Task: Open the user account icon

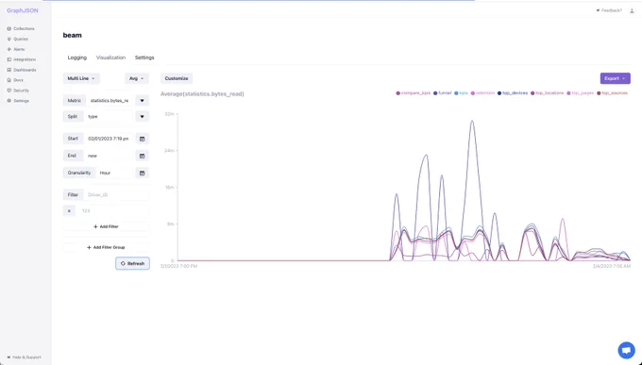Action: click(x=632, y=10)
